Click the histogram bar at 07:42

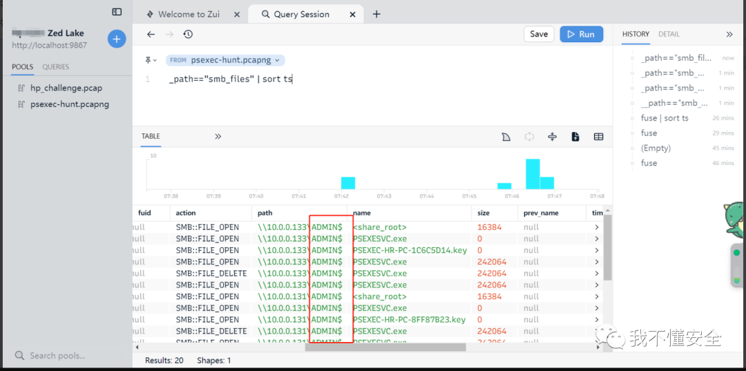pos(348,183)
